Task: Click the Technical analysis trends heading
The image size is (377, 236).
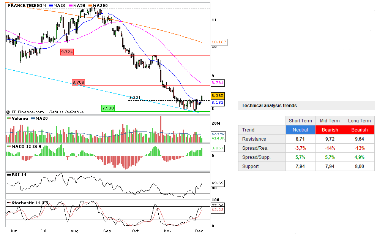Action: point(269,106)
